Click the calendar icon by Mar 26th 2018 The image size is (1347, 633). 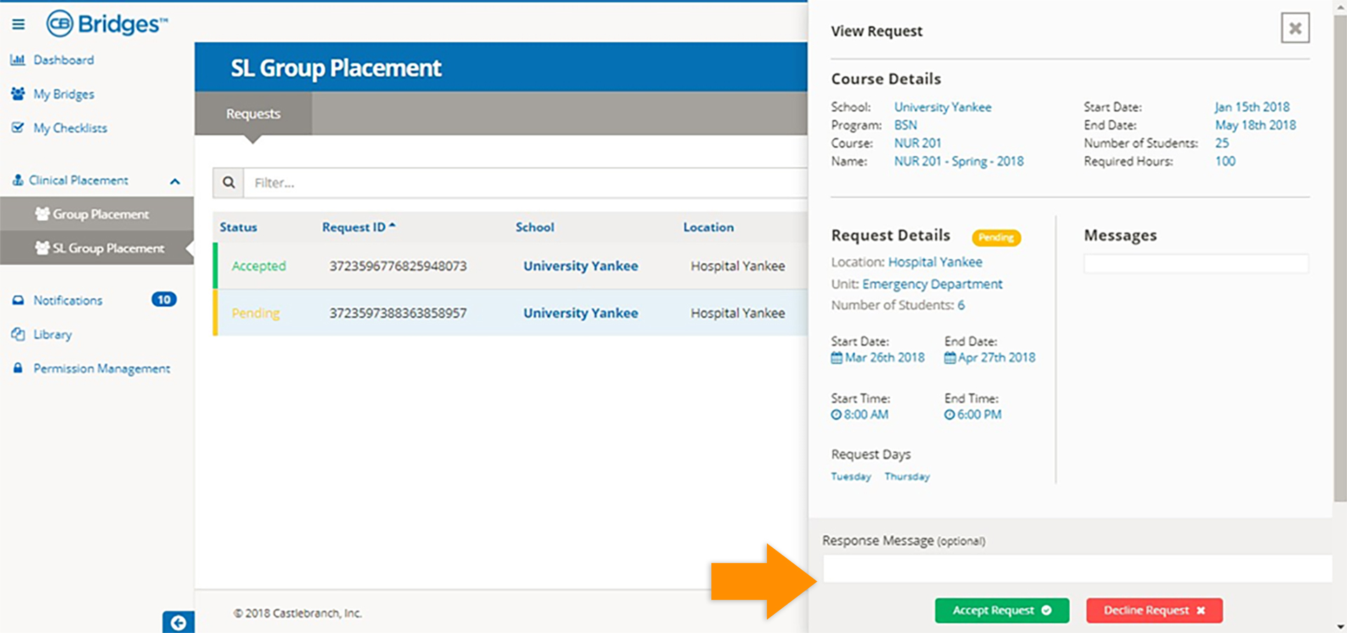pyautogui.click(x=836, y=358)
